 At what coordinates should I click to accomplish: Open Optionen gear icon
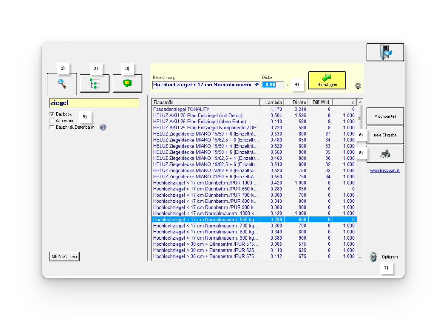[373, 257]
